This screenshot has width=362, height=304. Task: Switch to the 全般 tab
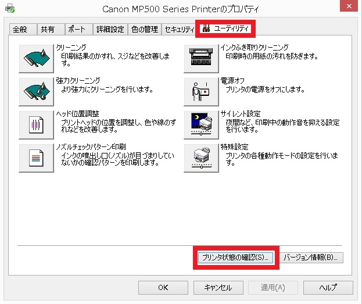coord(23,29)
